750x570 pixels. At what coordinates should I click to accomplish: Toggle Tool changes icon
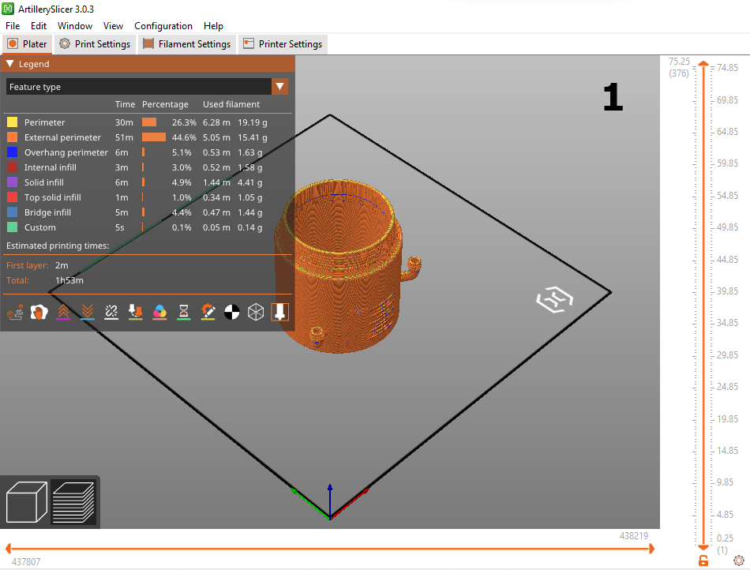(135, 313)
